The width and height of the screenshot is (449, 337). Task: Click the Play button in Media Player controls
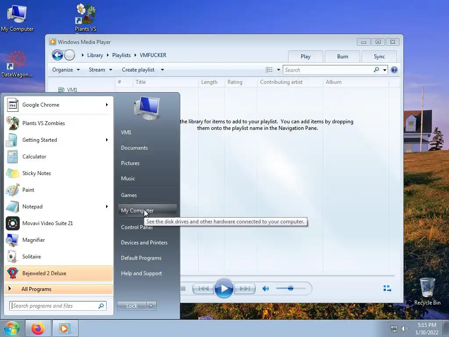point(224,288)
